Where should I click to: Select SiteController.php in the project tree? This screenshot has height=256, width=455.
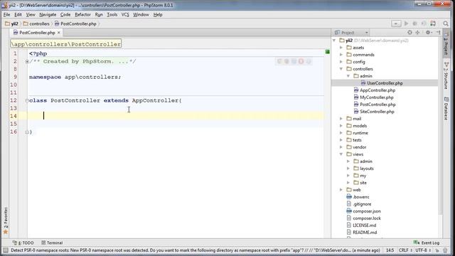click(x=377, y=112)
